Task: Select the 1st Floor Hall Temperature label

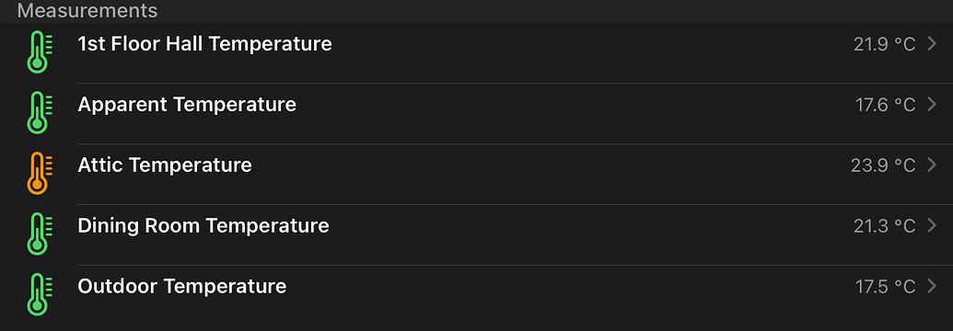Action: click(204, 44)
